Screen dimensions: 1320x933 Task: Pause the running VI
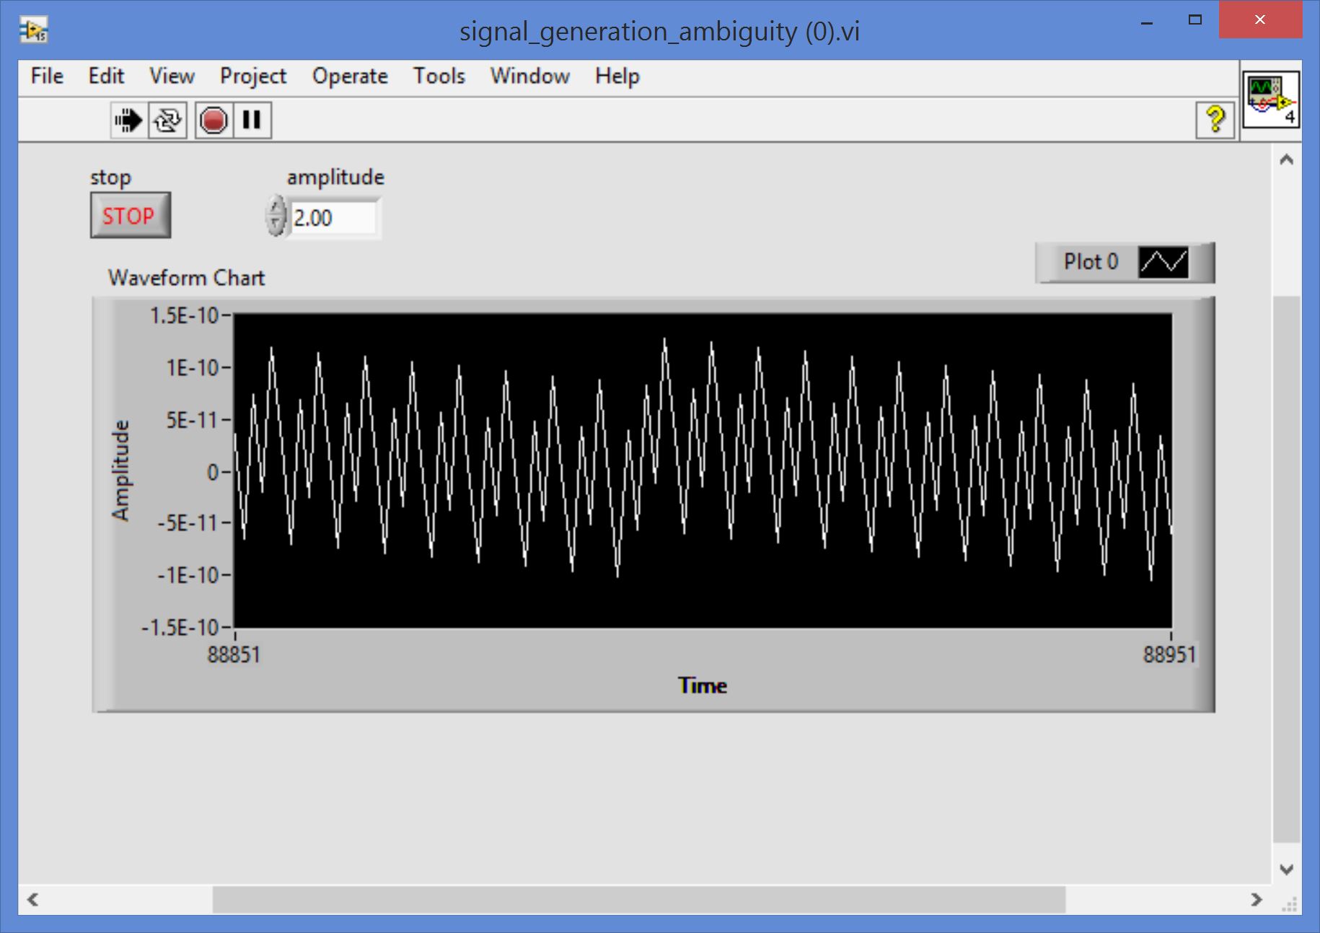[x=252, y=120]
